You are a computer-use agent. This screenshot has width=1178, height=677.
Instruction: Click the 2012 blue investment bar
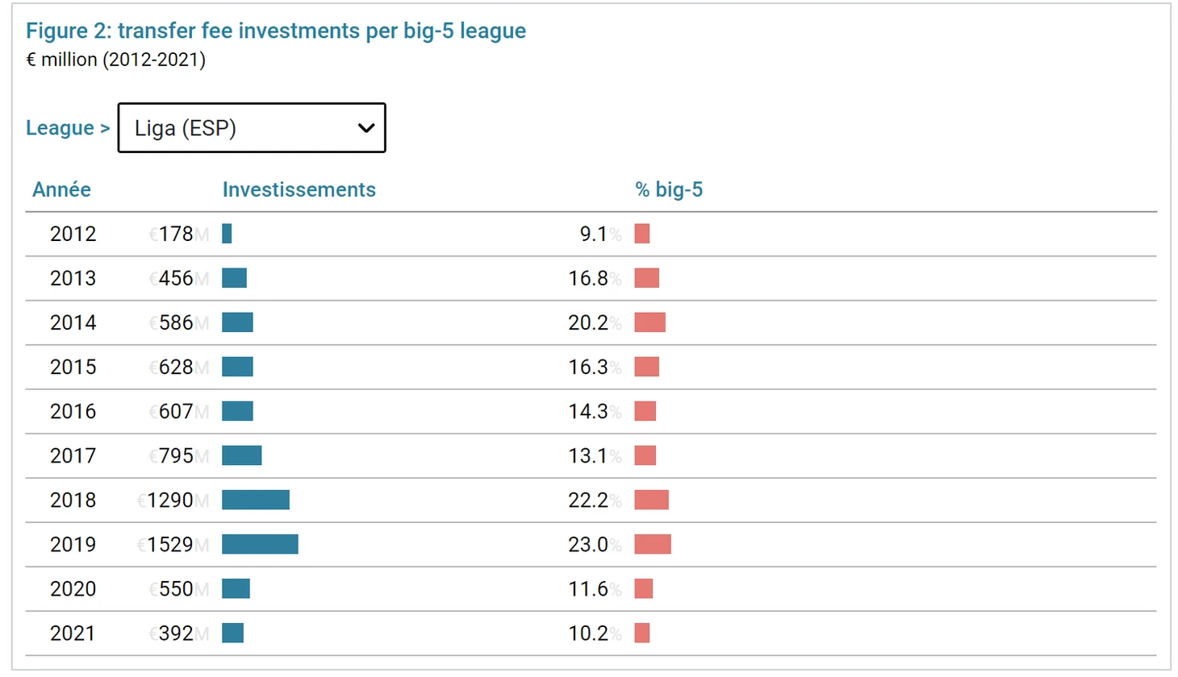click(227, 234)
